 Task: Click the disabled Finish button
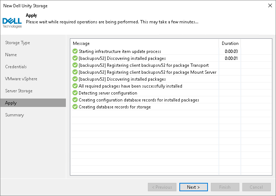(225, 187)
